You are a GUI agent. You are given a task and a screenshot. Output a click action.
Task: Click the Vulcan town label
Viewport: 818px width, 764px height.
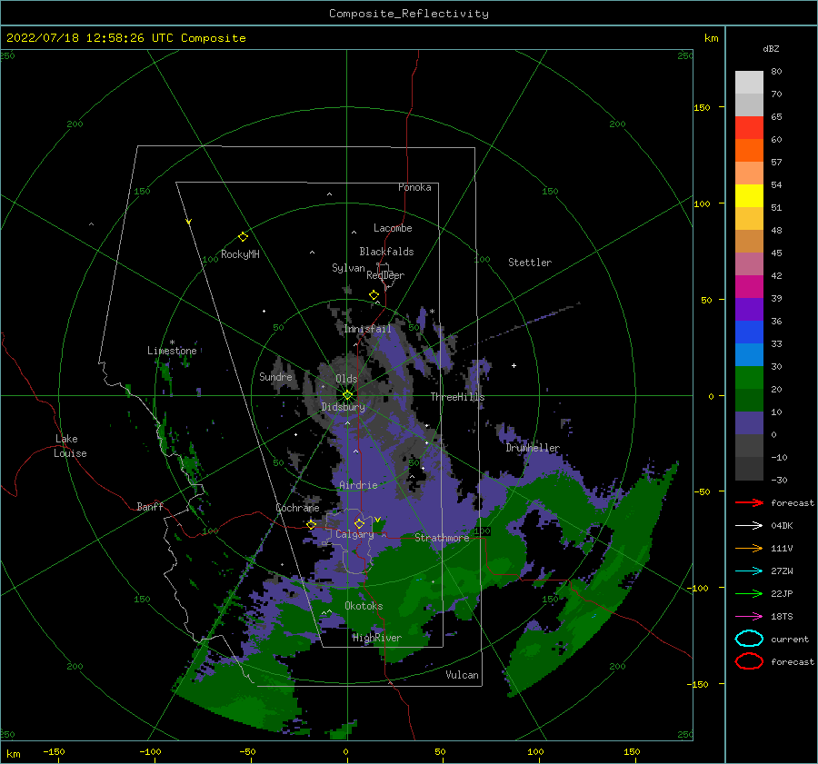[x=462, y=675]
